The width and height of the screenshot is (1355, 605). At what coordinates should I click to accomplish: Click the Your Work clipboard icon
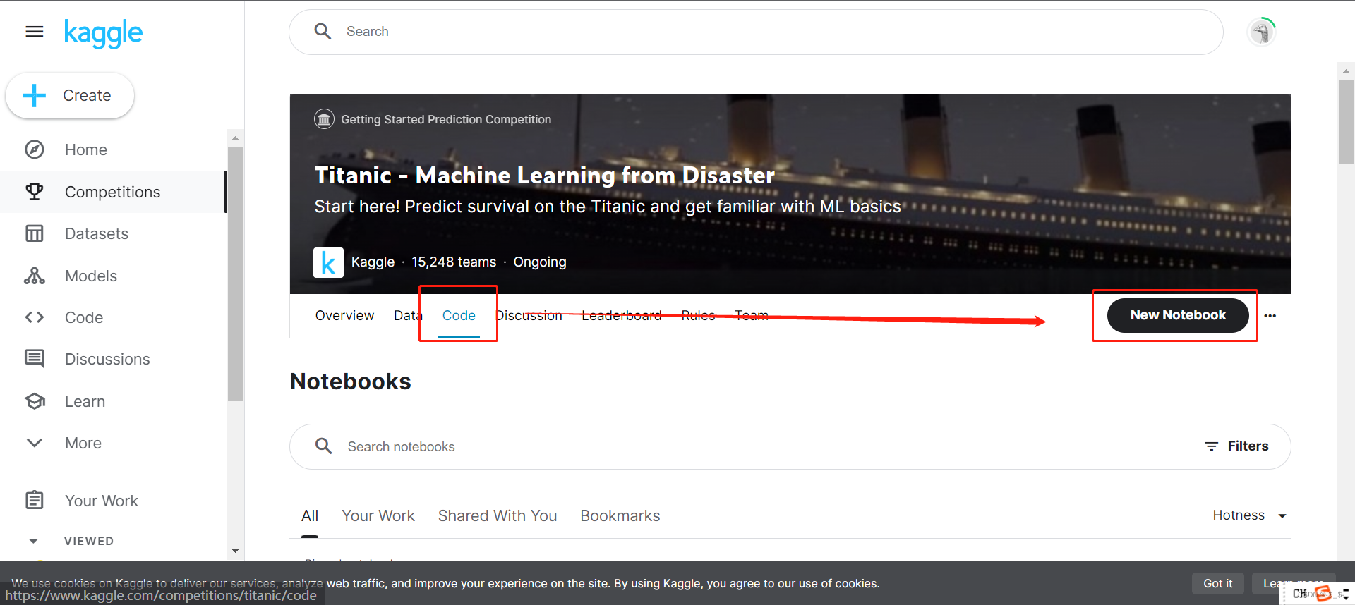click(x=35, y=501)
